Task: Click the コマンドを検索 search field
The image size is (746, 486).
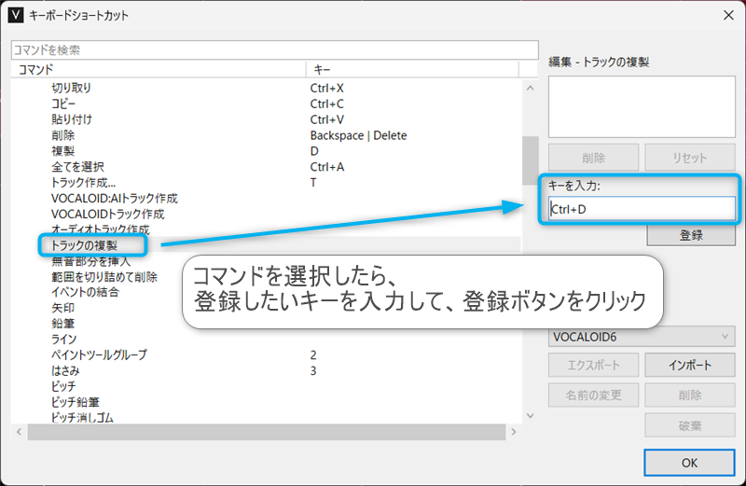Action: coord(274,50)
